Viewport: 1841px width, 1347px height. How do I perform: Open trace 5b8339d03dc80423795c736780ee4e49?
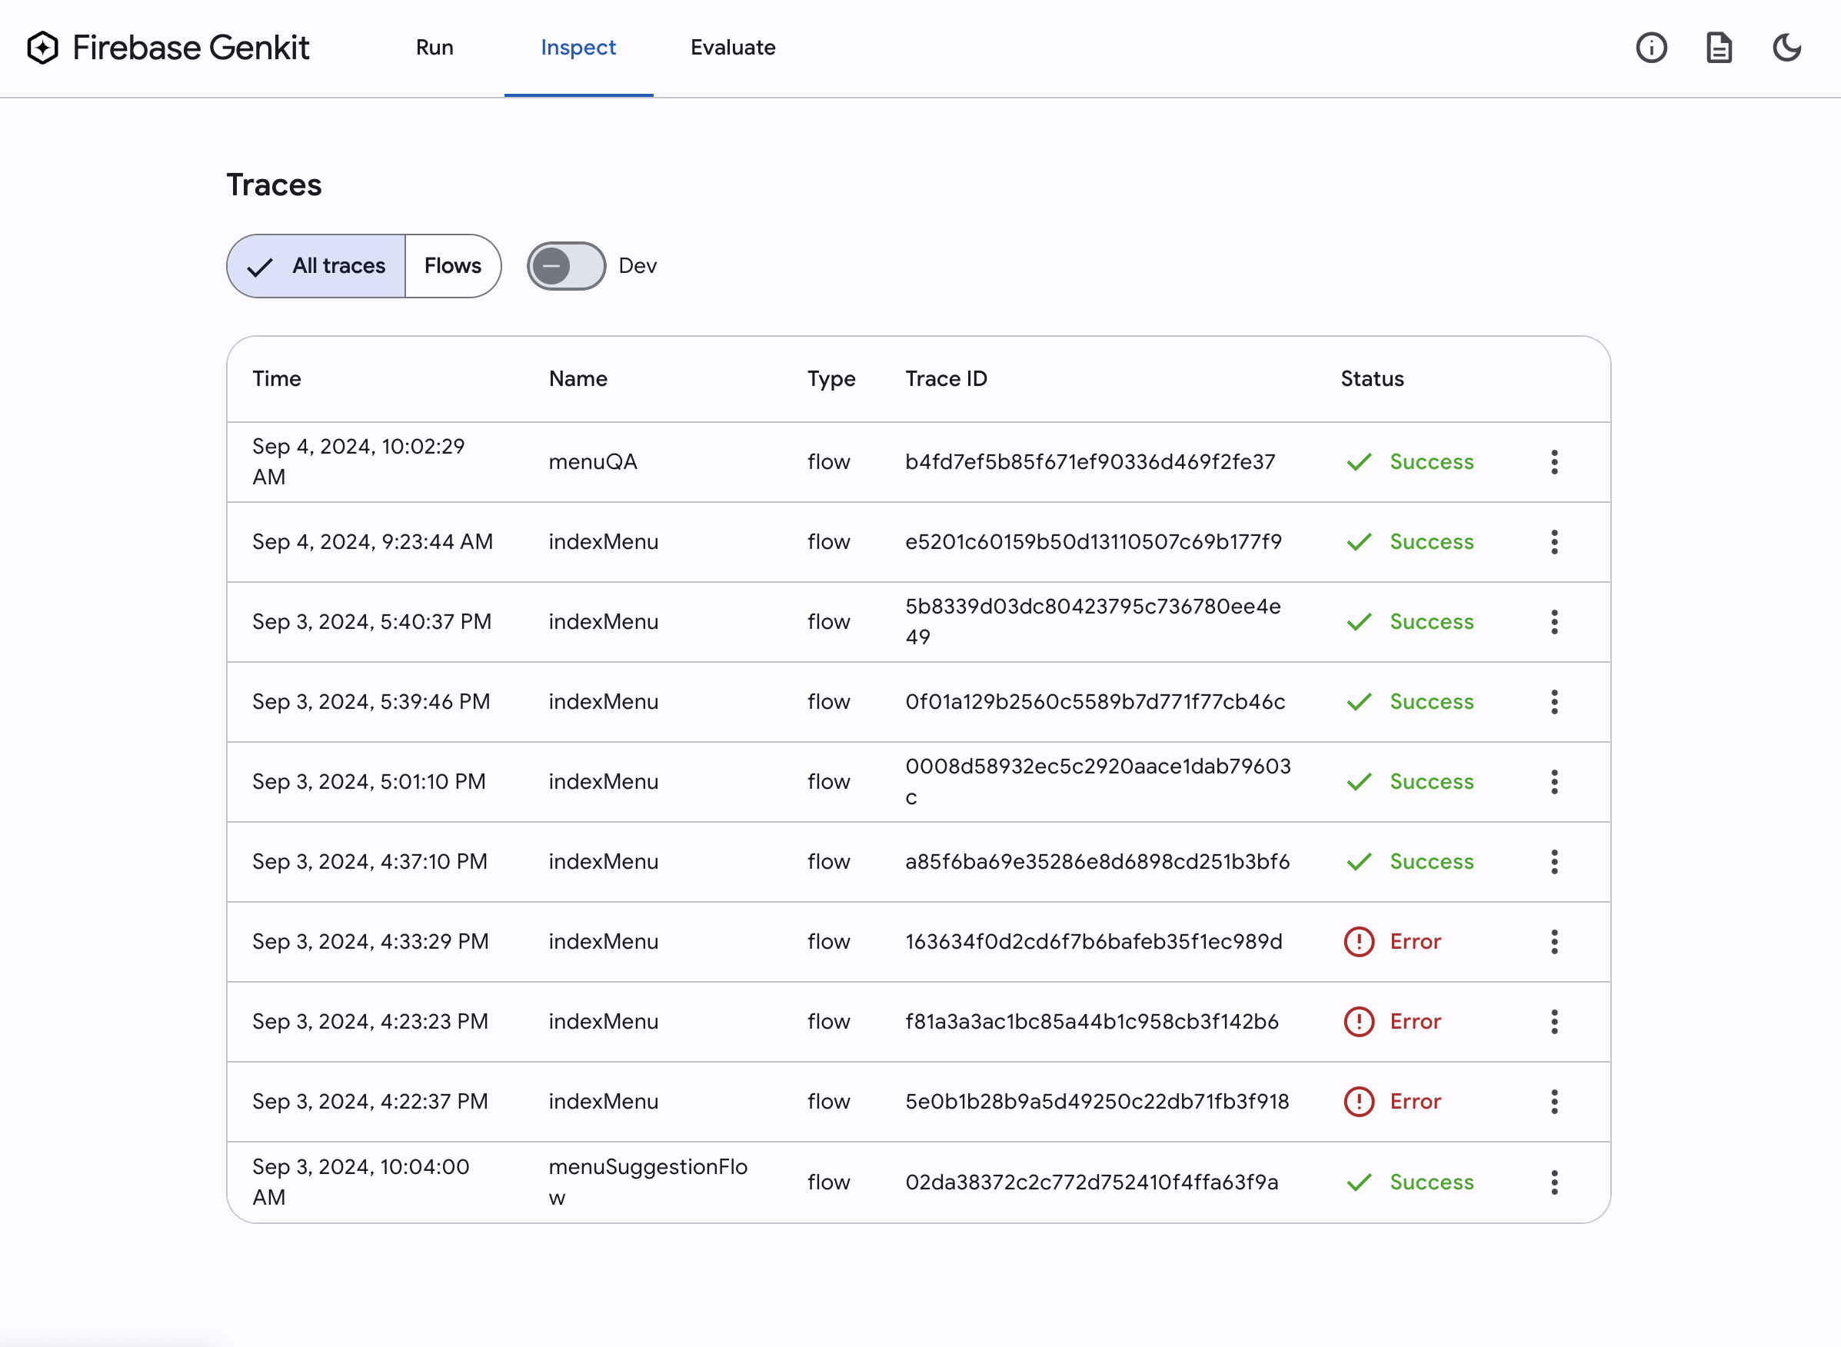[x=1093, y=621]
